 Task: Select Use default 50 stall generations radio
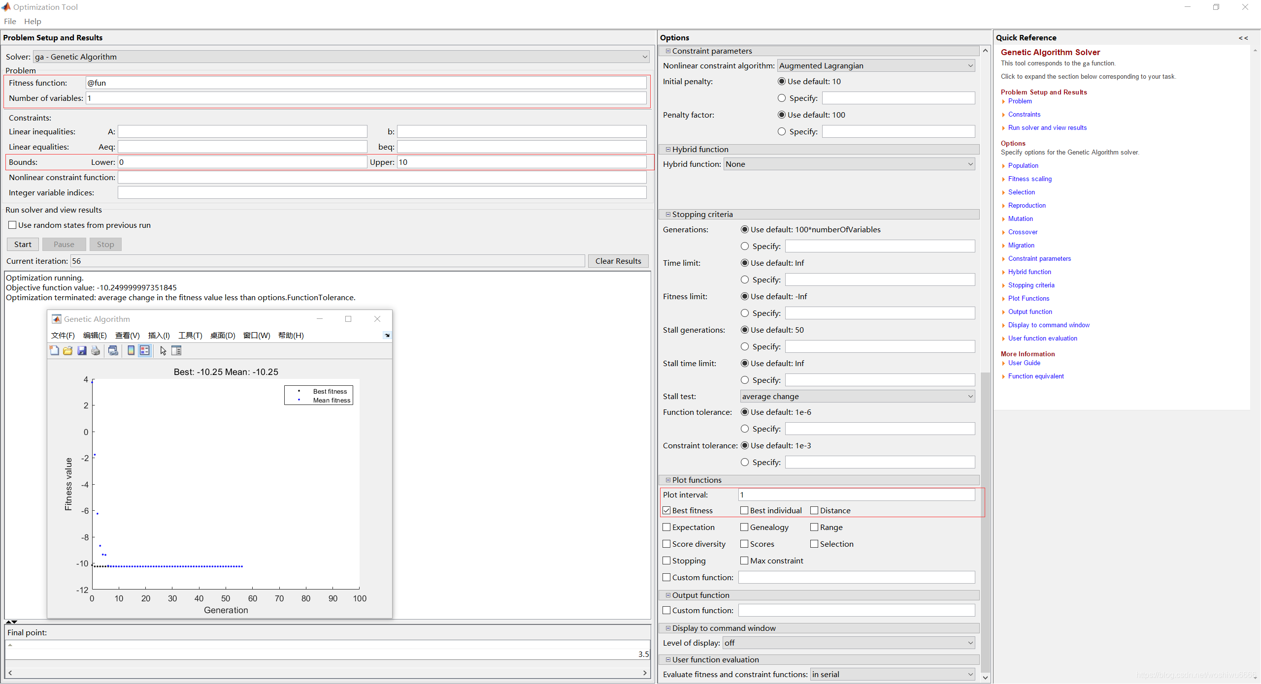point(744,329)
